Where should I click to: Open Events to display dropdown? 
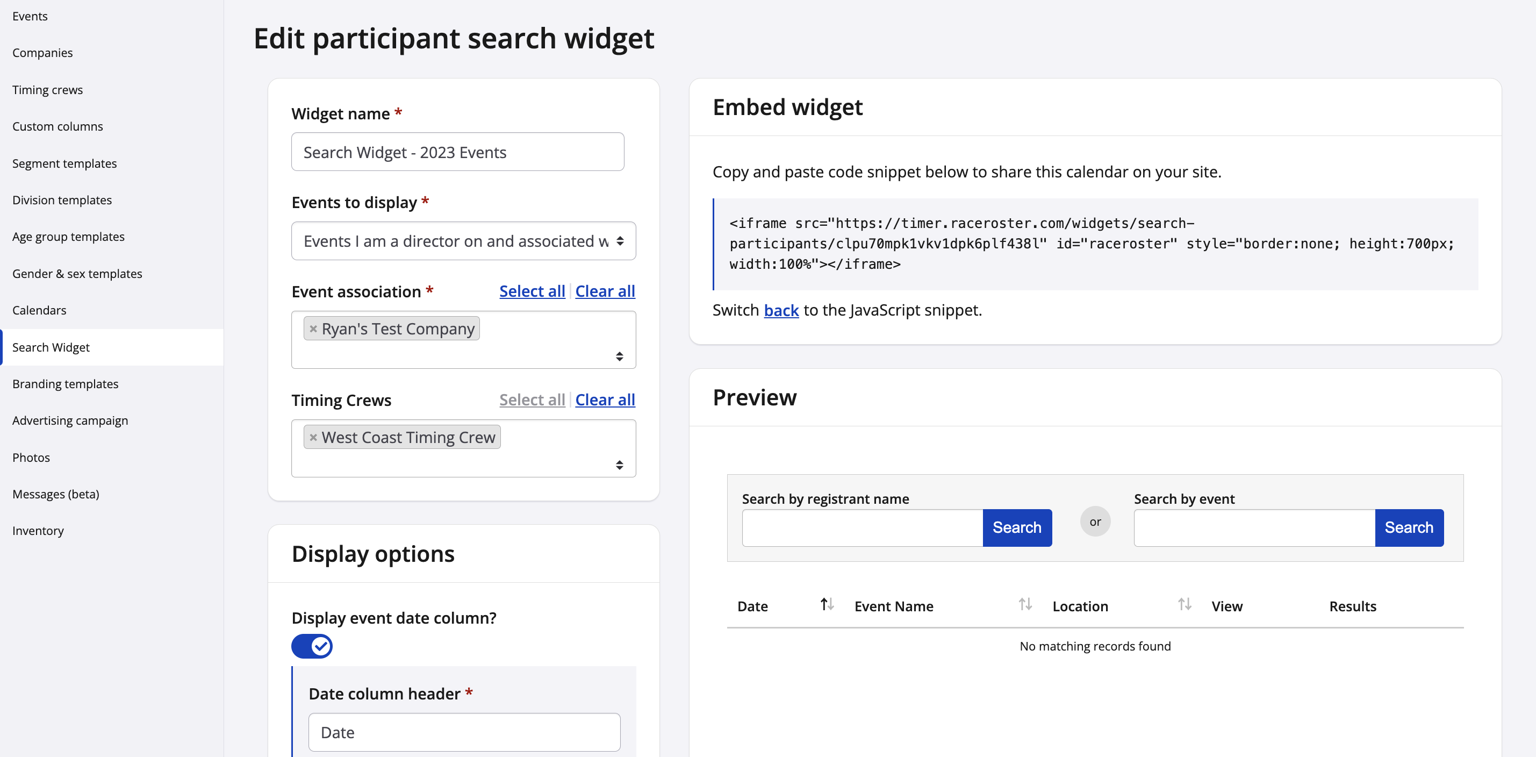coord(463,241)
